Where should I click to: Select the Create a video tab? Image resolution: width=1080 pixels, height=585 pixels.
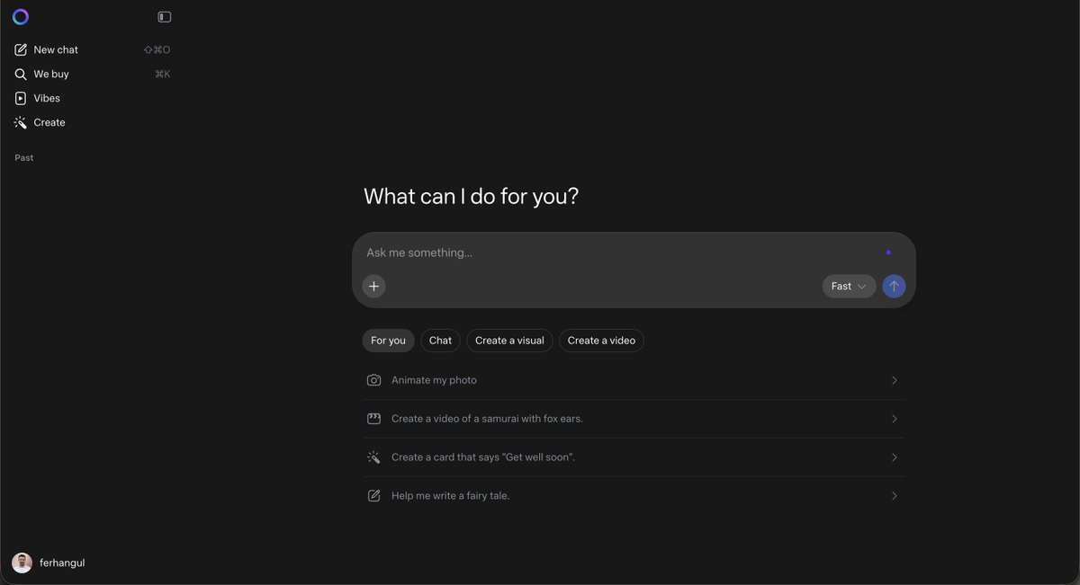pos(601,341)
